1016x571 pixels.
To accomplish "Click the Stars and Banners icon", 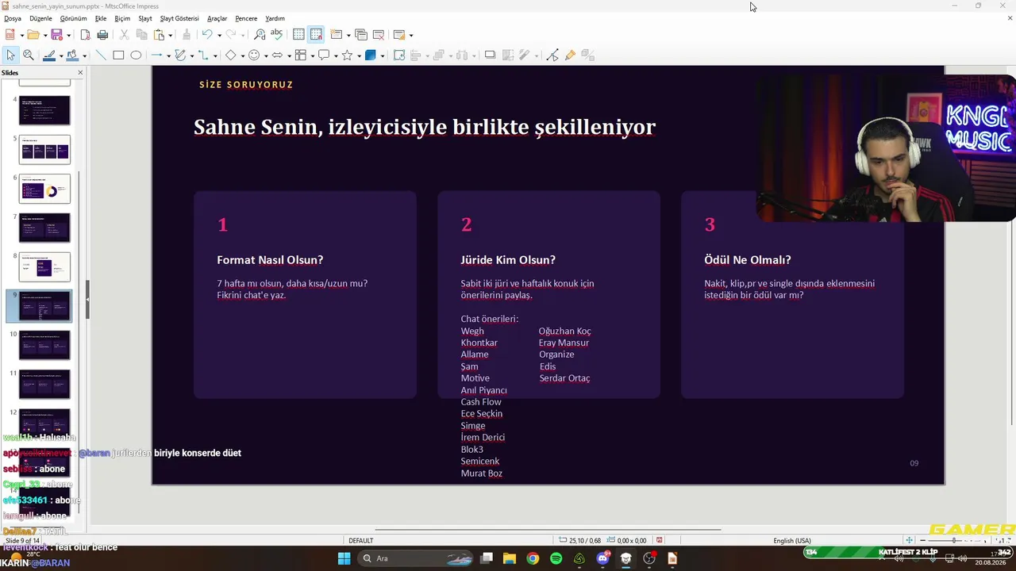I will 347,56.
